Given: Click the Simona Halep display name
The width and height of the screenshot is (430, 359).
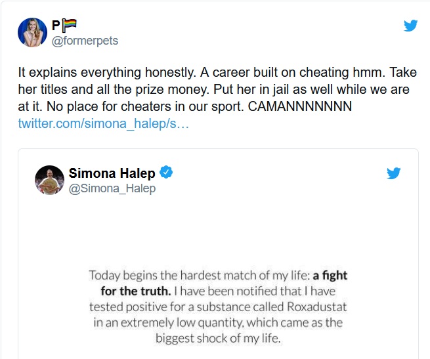Looking at the screenshot, I should pyautogui.click(x=112, y=173).
